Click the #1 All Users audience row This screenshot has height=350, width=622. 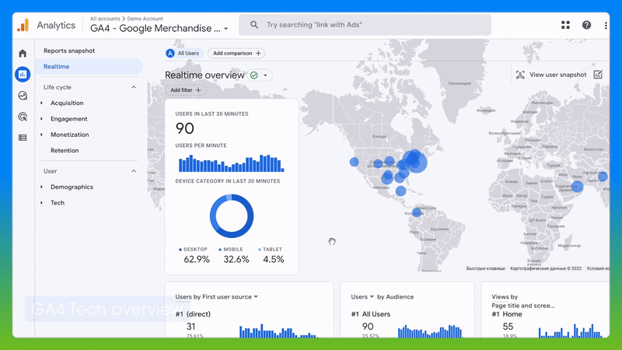(x=371, y=314)
